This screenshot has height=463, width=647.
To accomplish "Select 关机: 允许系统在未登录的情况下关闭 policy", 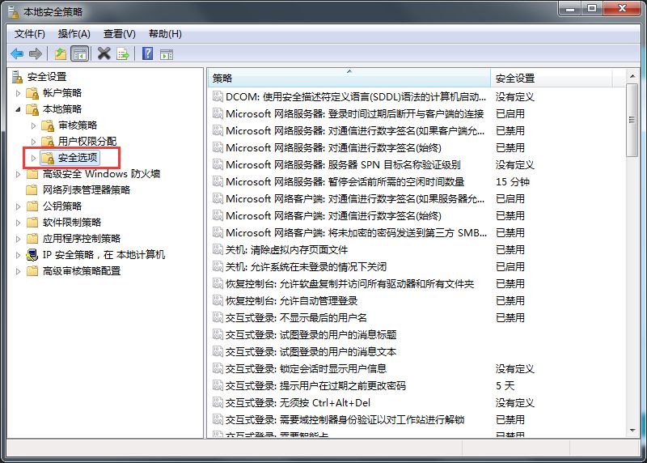I will (x=306, y=267).
